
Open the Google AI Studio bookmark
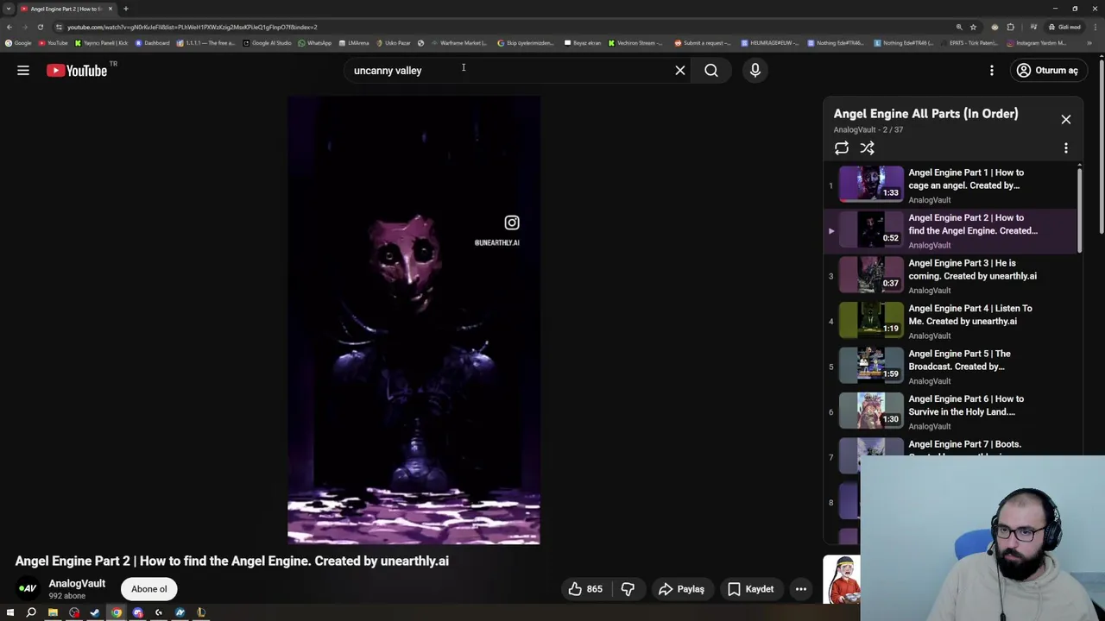267,43
